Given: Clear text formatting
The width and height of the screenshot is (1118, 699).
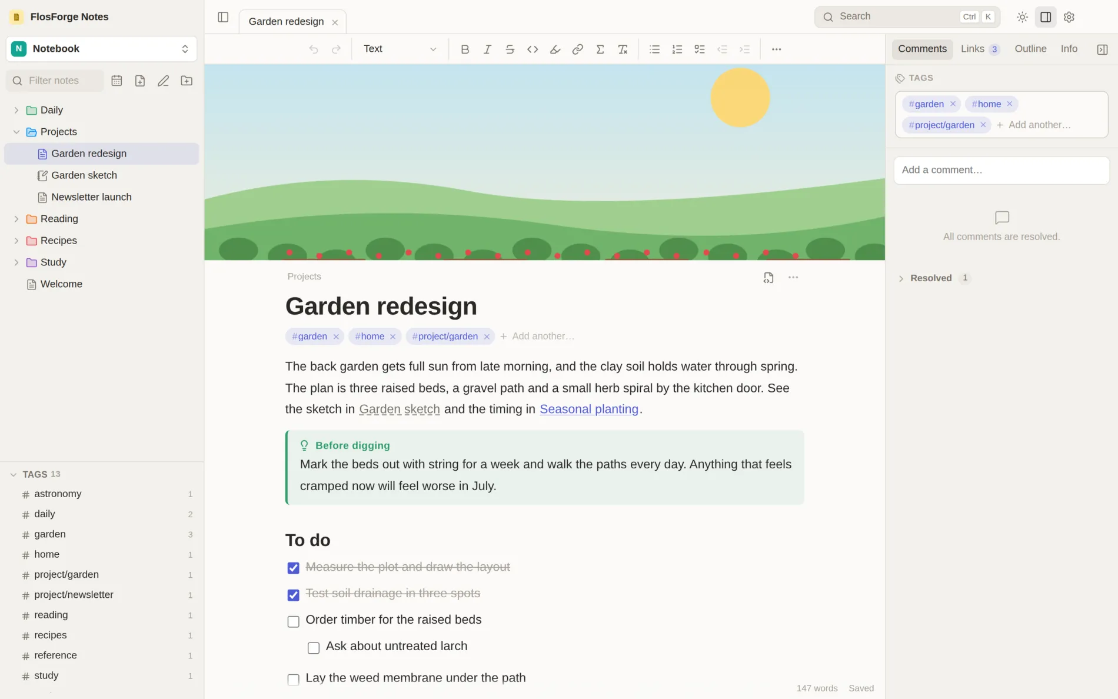Looking at the screenshot, I should [x=623, y=49].
